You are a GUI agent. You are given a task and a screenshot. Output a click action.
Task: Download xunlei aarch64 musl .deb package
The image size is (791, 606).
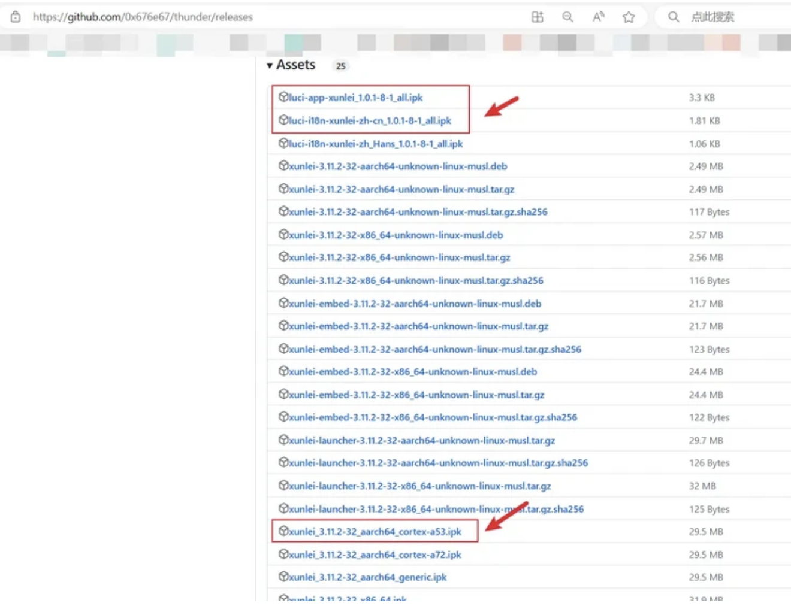398,166
